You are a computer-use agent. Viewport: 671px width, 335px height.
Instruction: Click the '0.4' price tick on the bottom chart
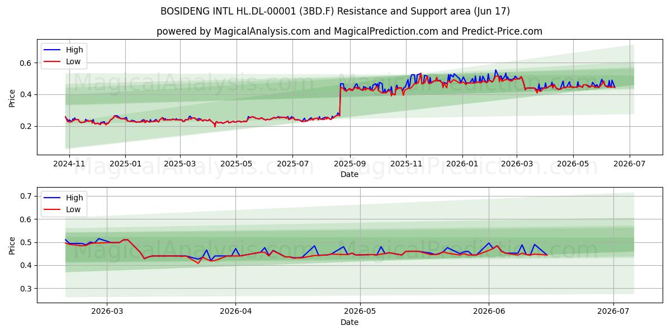click(x=27, y=265)
